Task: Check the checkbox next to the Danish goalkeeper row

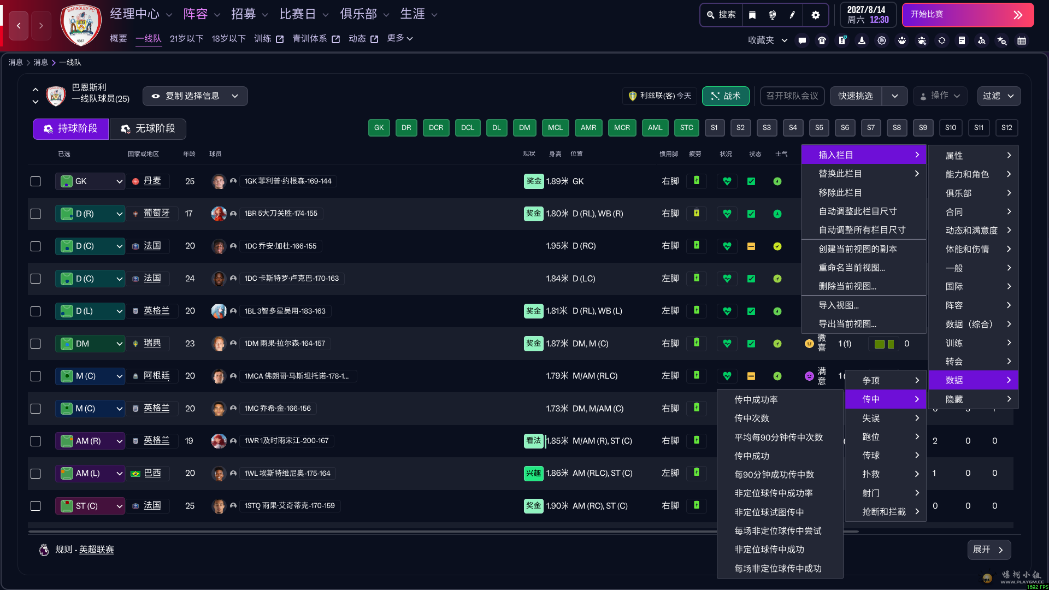Action: (x=36, y=181)
